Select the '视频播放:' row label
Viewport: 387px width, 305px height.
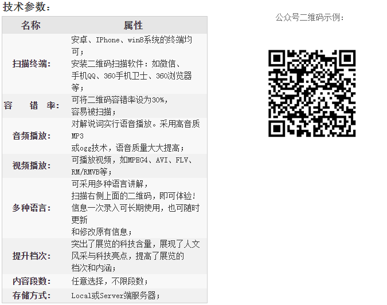32,165
